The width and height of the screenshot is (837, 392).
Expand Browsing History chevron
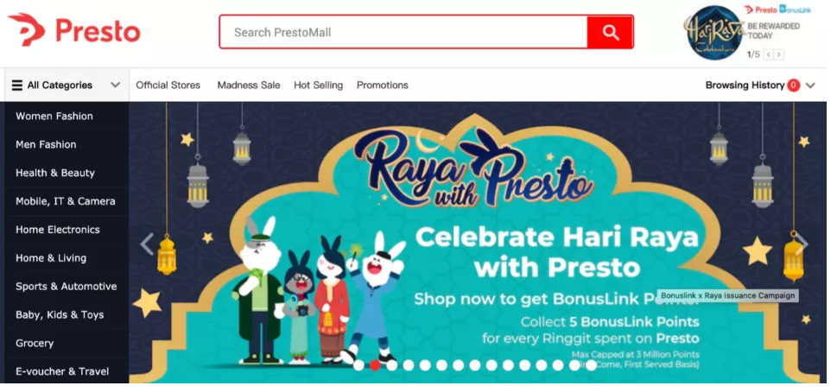(810, 85)
